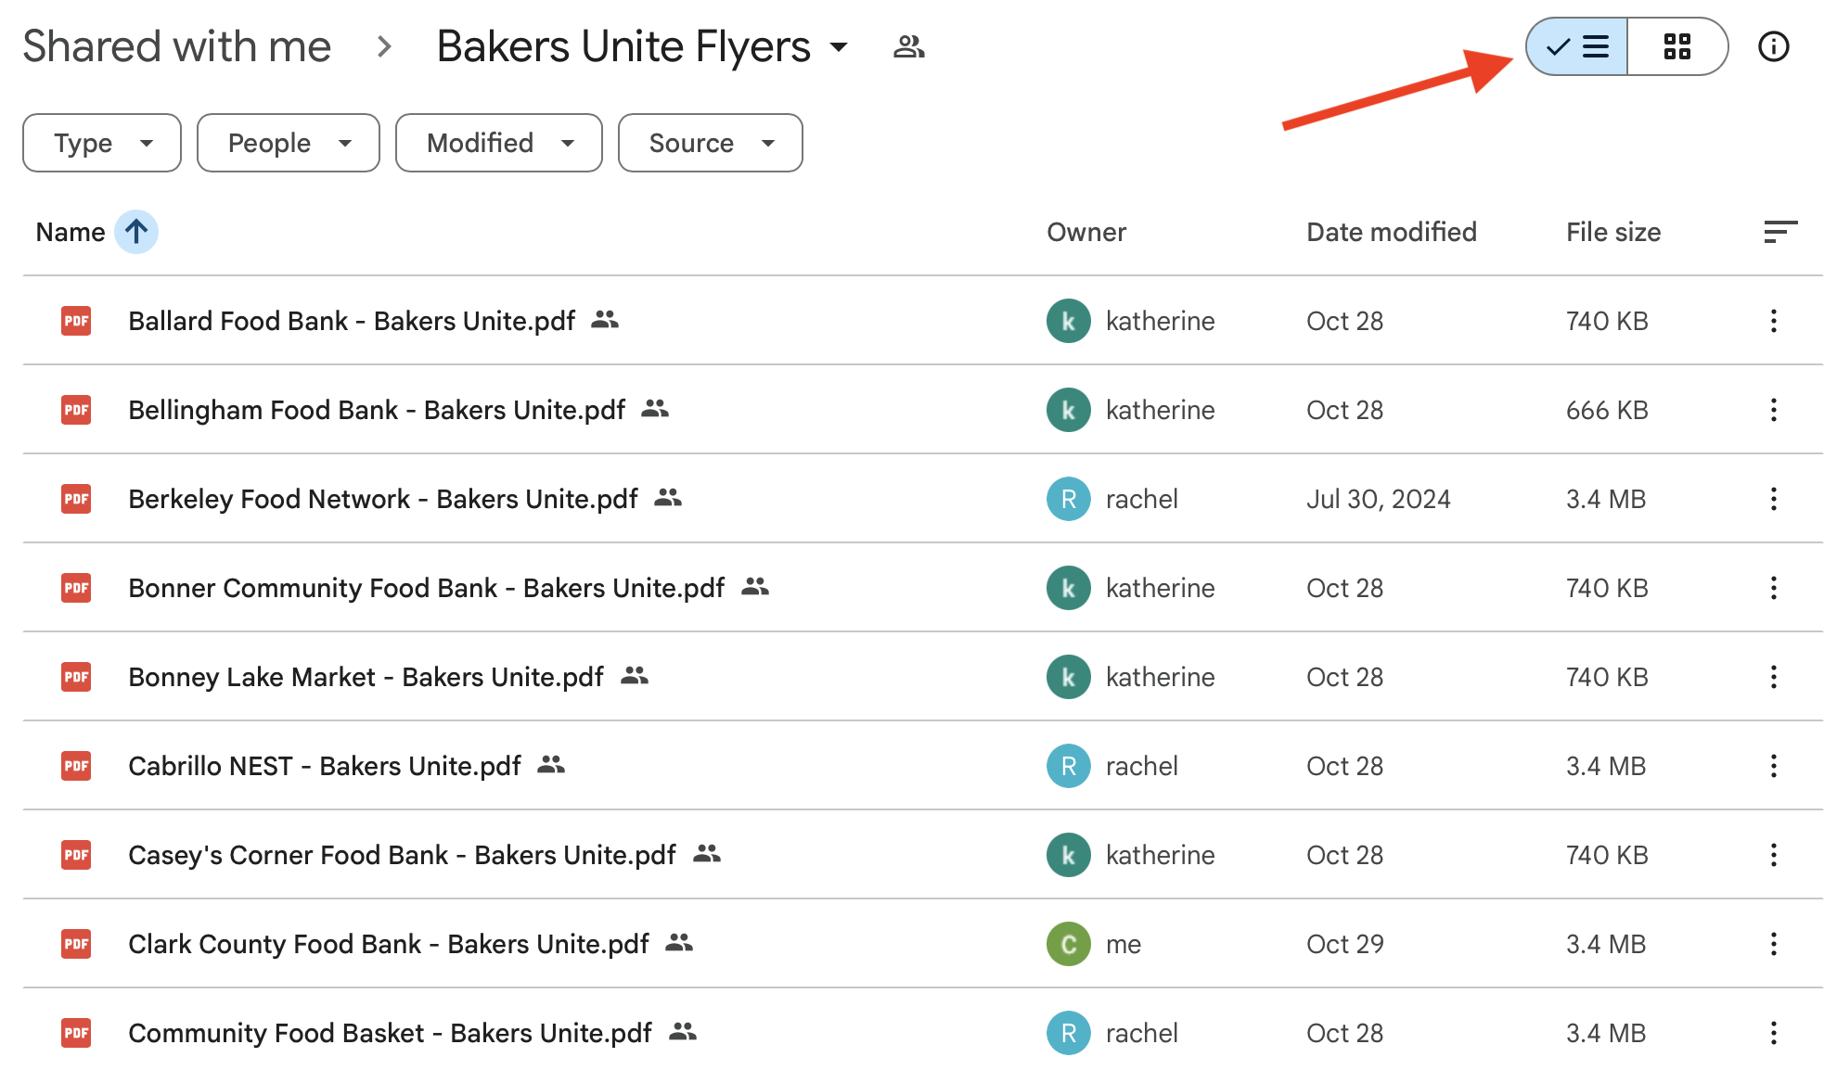This screenshot has width=1837, height=1070.
Task: Open more actions for Bonner Community Food Bank file
Action: point(1774,588)
